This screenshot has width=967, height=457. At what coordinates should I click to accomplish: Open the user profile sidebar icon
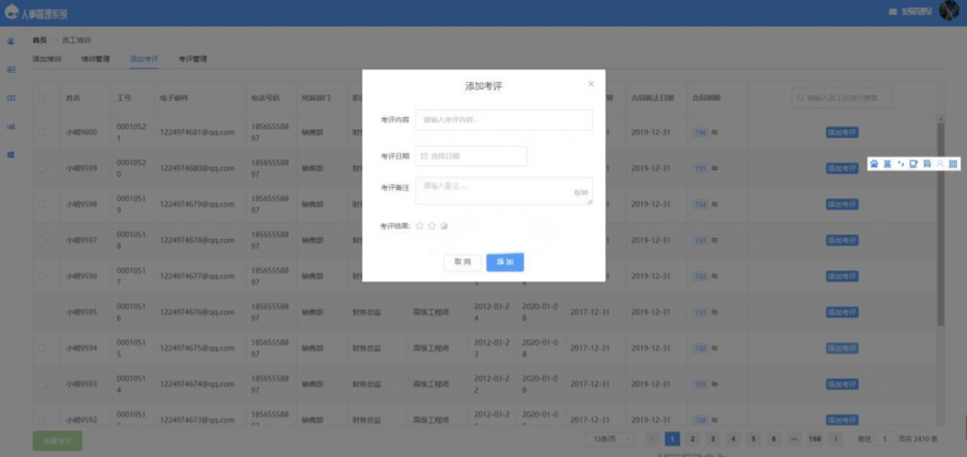coord(11,42)
